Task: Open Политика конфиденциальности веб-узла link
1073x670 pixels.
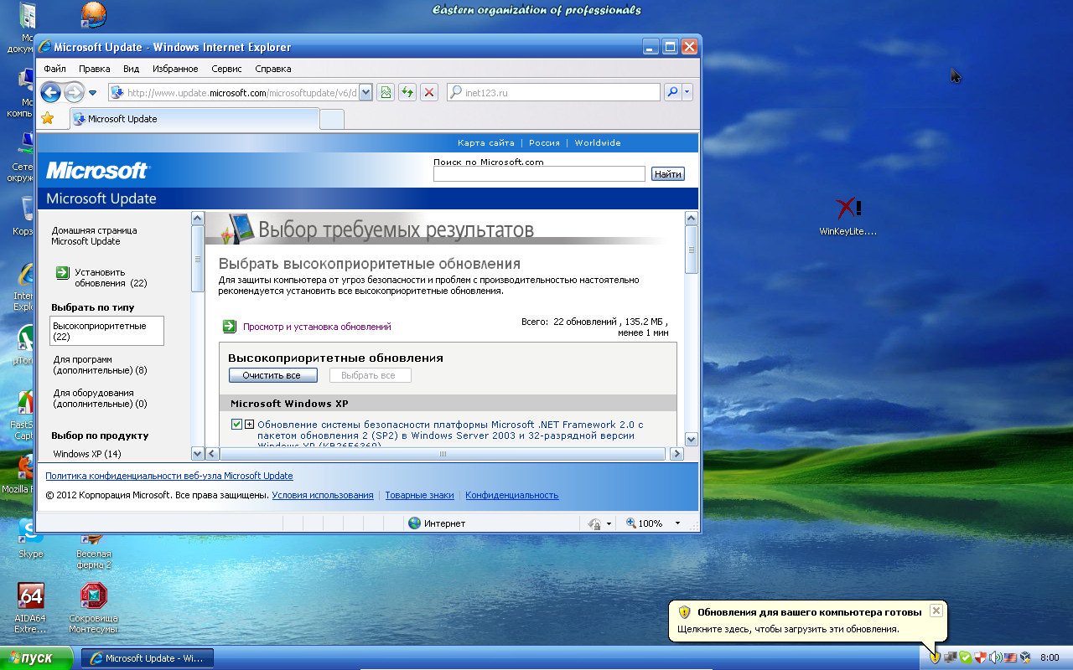Action: 169,476
